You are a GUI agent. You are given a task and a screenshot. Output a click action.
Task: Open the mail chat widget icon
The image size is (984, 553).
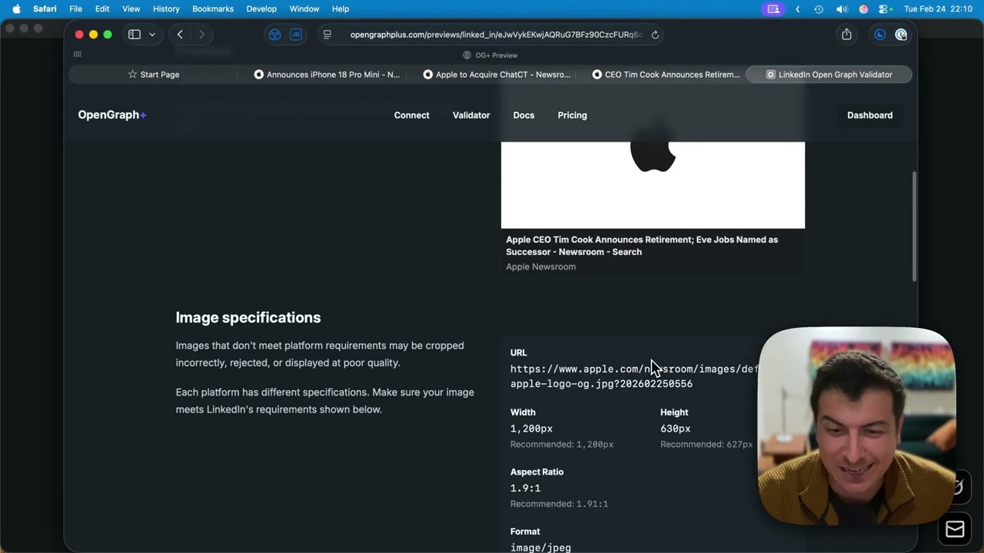(x=955, y=529)
